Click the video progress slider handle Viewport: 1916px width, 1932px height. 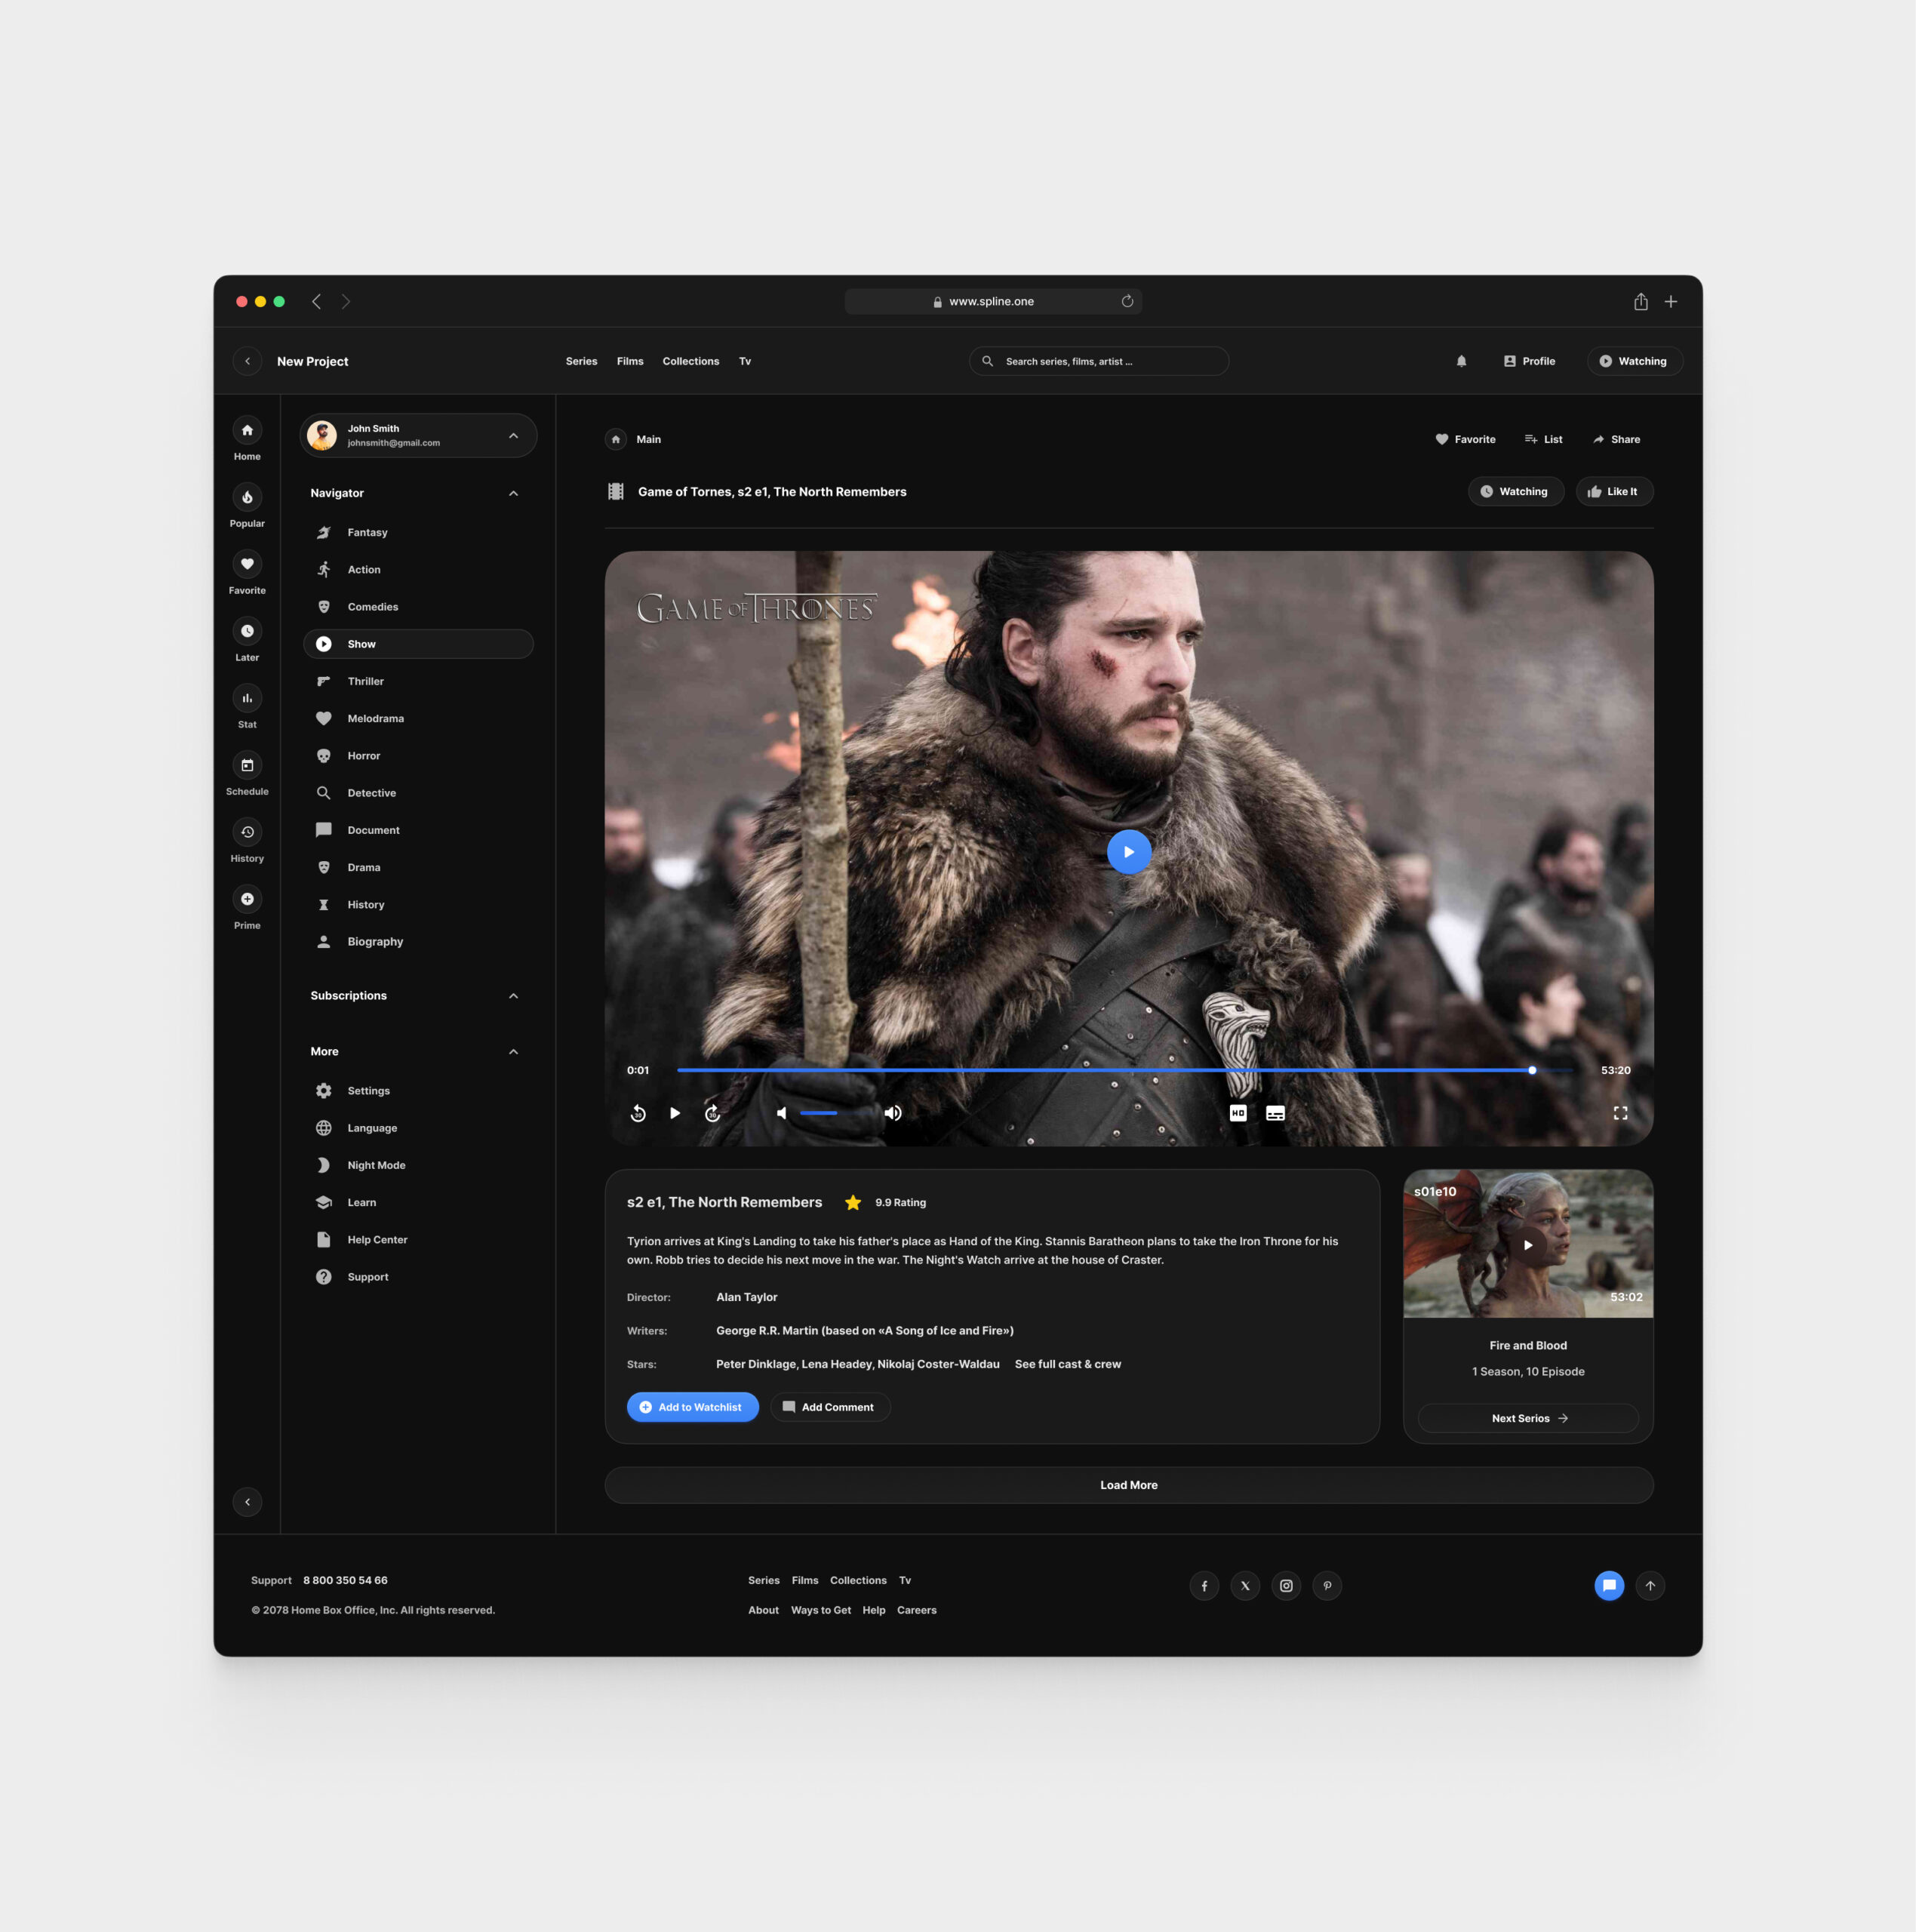click(1532, 1070)
